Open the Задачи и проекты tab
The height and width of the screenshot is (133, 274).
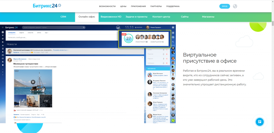(136, 17)
